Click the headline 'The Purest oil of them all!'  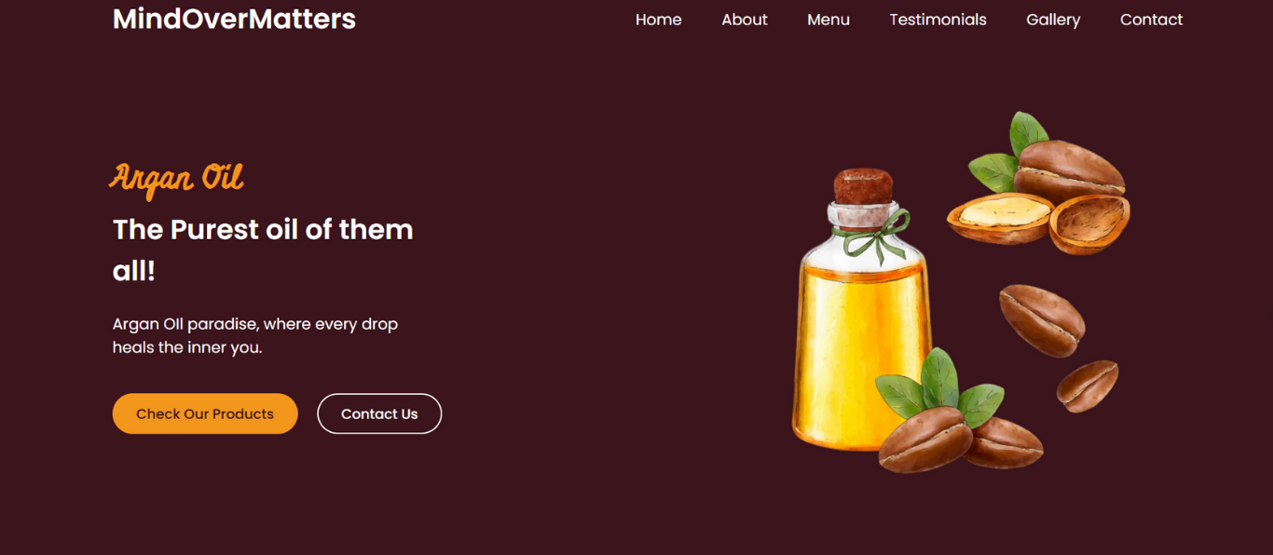[263, 250]
